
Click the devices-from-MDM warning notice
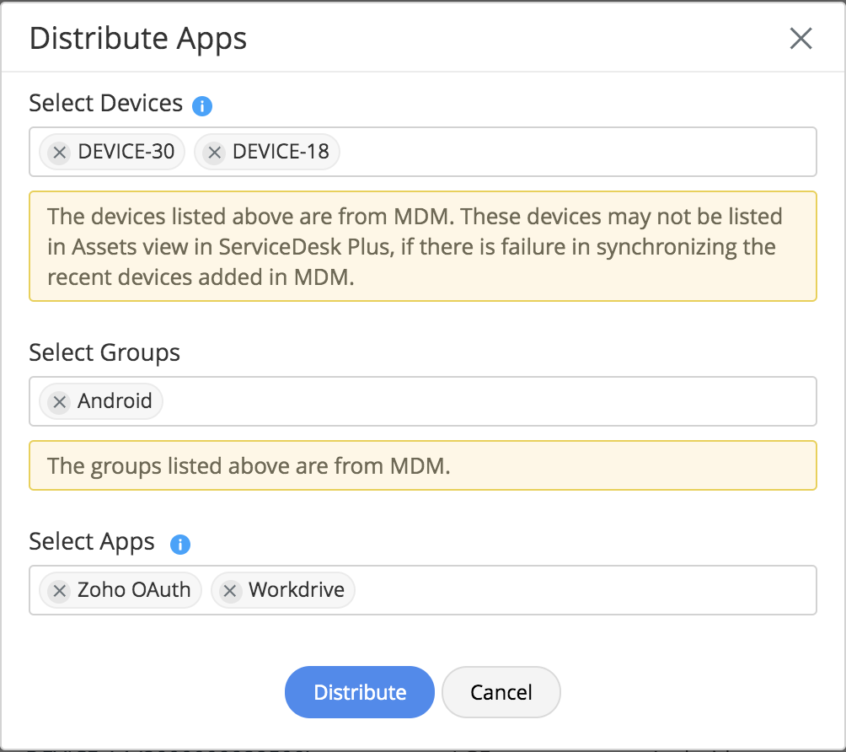[423, 246]
